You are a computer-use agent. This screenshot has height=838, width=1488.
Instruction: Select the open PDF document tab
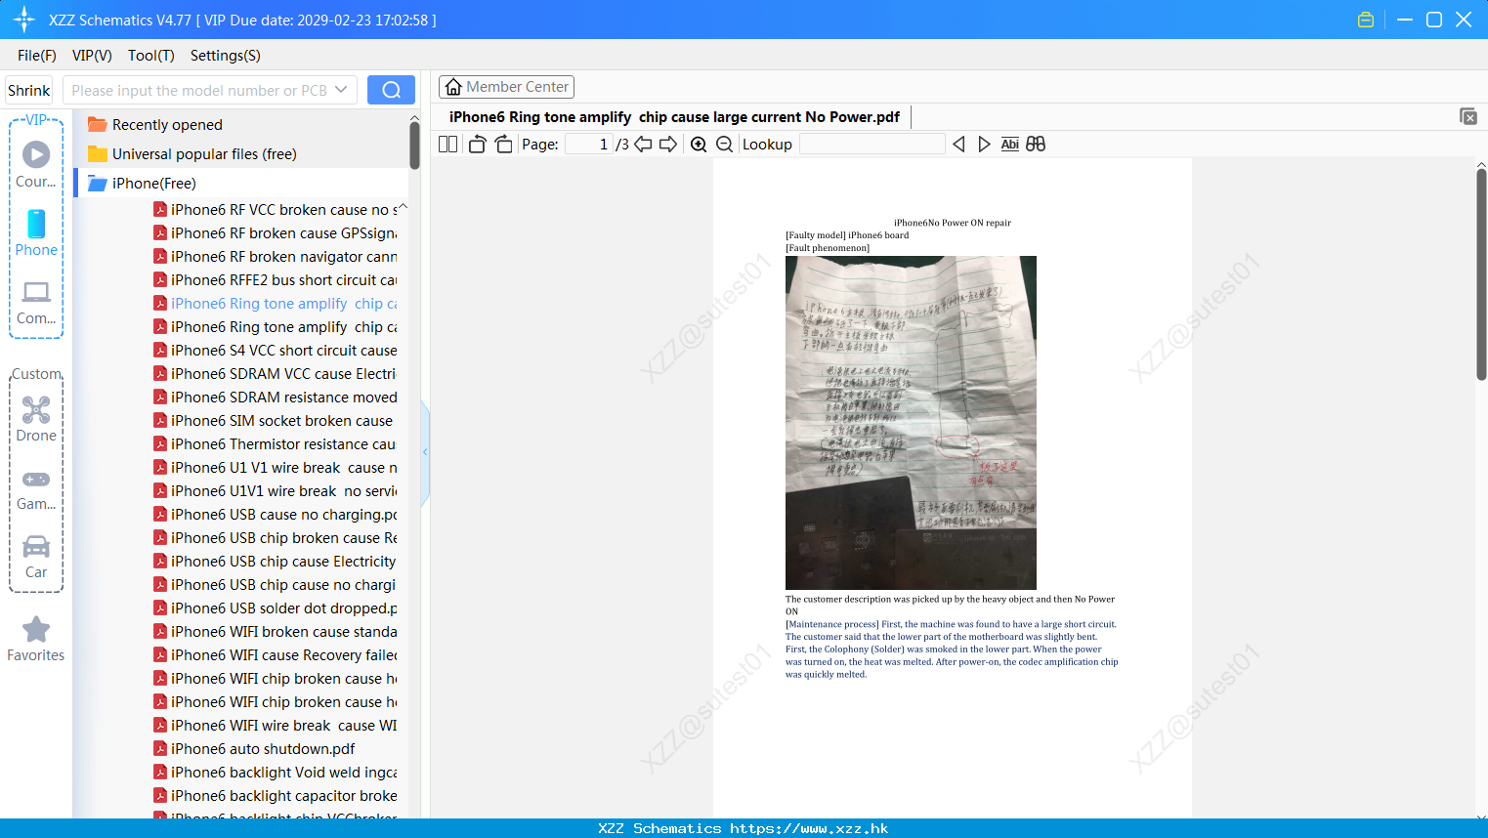pos(674,117)
